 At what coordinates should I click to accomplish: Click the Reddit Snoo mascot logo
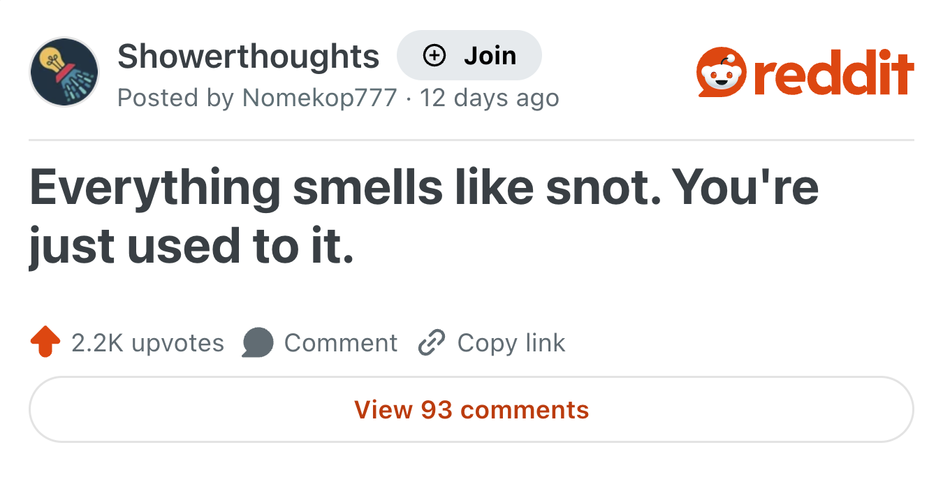point(722,73)
